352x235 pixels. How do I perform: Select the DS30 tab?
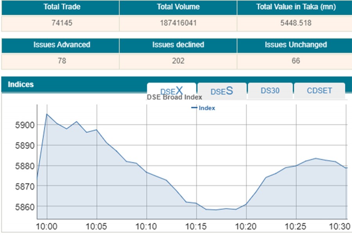tap(270, 90)
